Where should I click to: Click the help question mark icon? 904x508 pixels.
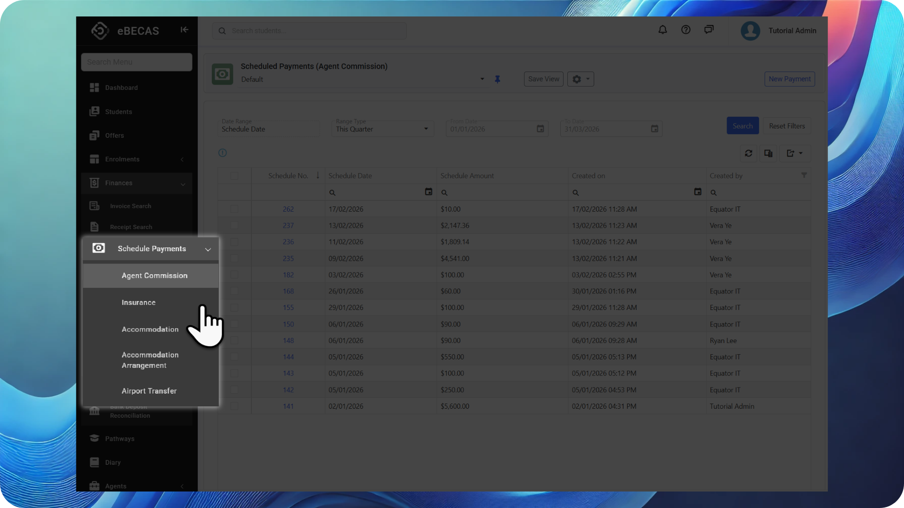point(686,30)
